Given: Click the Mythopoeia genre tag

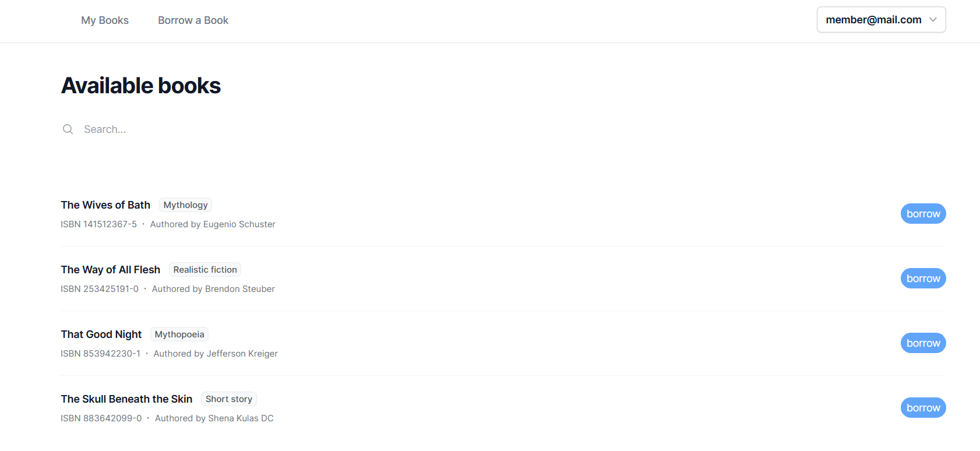Looking at the screenshot, I should [179, 334].
